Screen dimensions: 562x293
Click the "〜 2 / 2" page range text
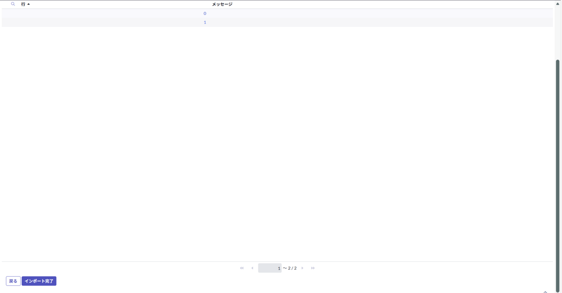pos(290,268)
